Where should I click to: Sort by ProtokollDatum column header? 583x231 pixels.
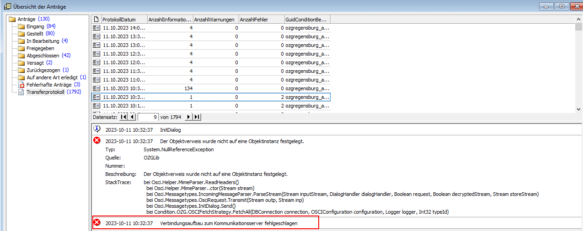(123, 20)
